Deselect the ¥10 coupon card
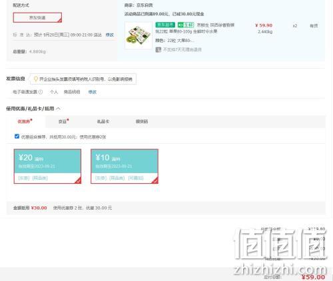This screenshot has width=333, height=281. coord(125,166)
